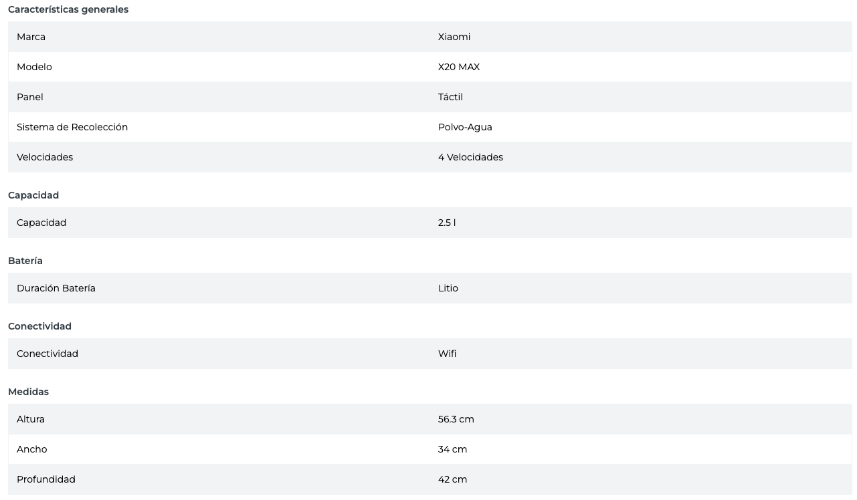Click the 'Xiaomi' brand value
This screenshot has width=857, height=500.
[454, 37]
